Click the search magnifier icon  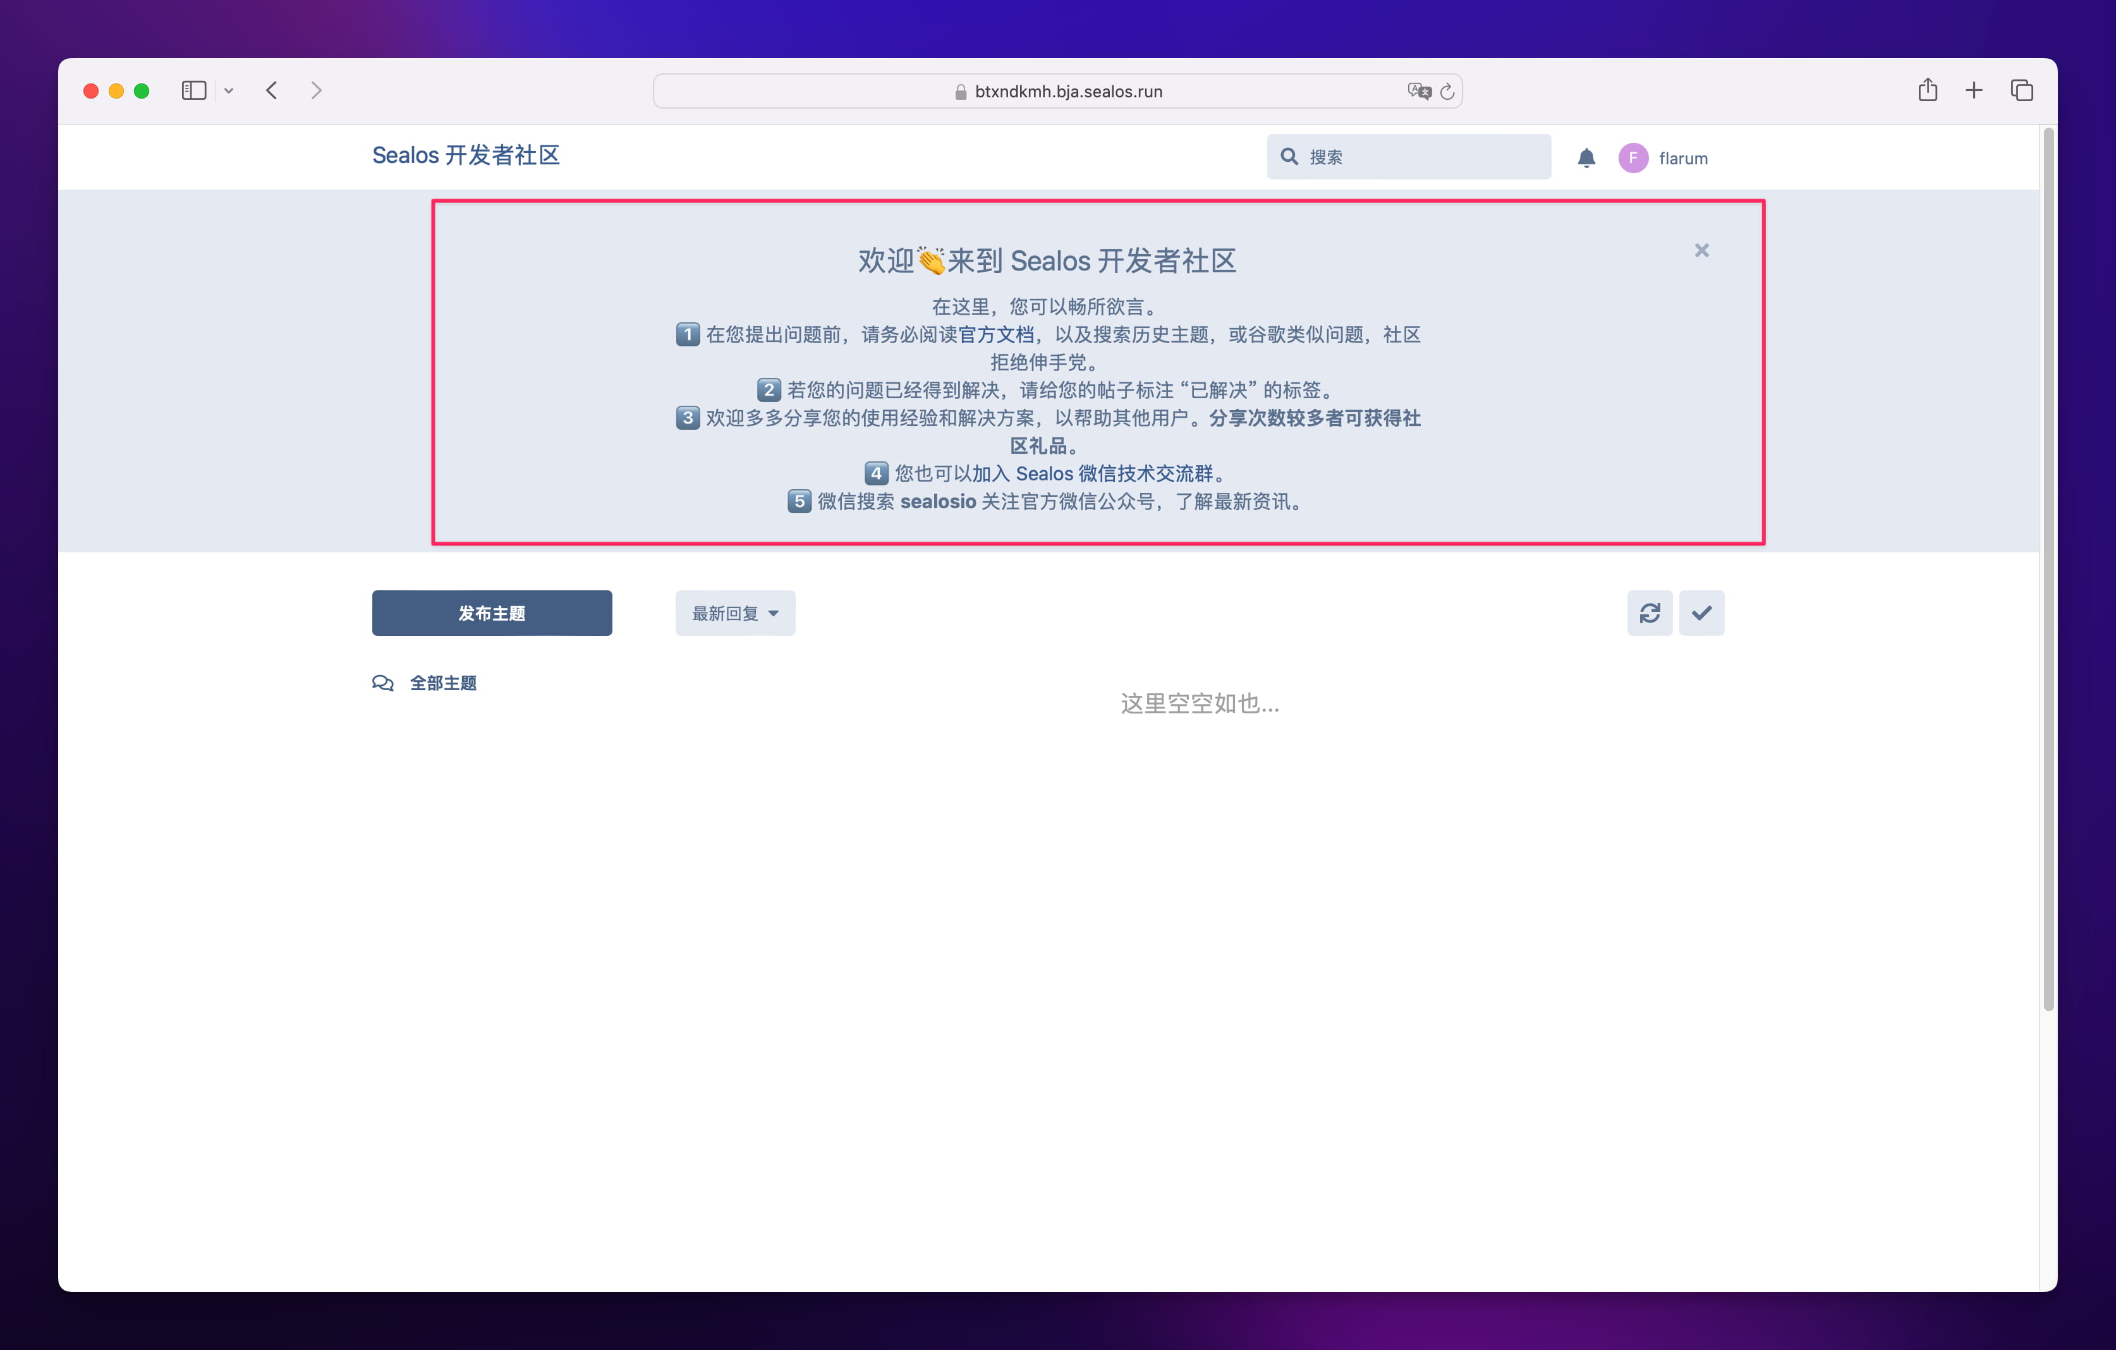click(1289, 157)
